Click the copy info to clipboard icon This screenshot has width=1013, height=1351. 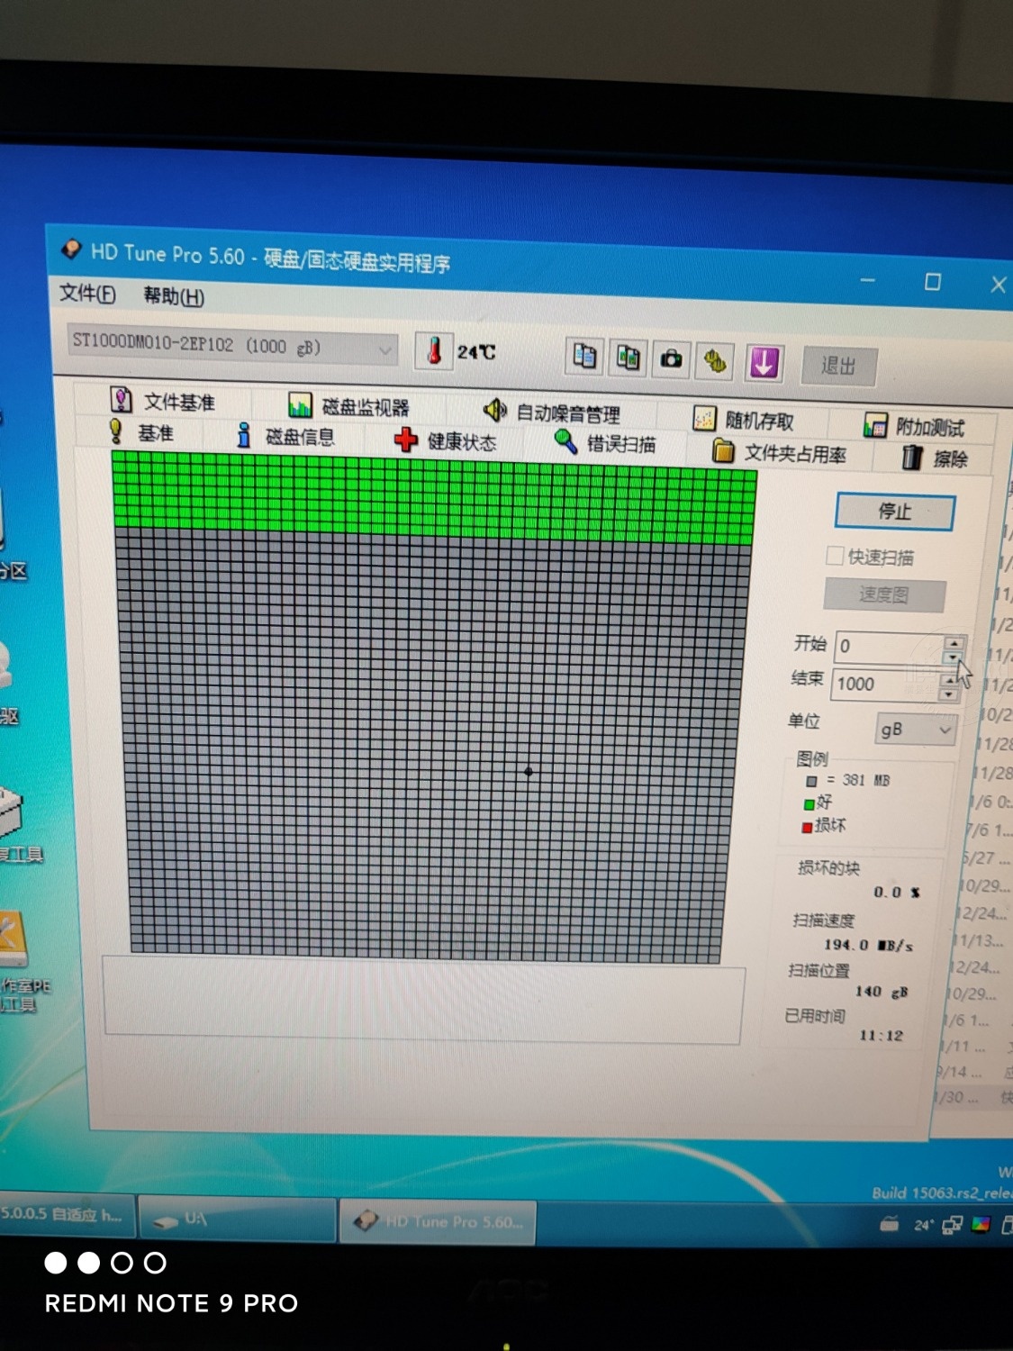point(584,357)
